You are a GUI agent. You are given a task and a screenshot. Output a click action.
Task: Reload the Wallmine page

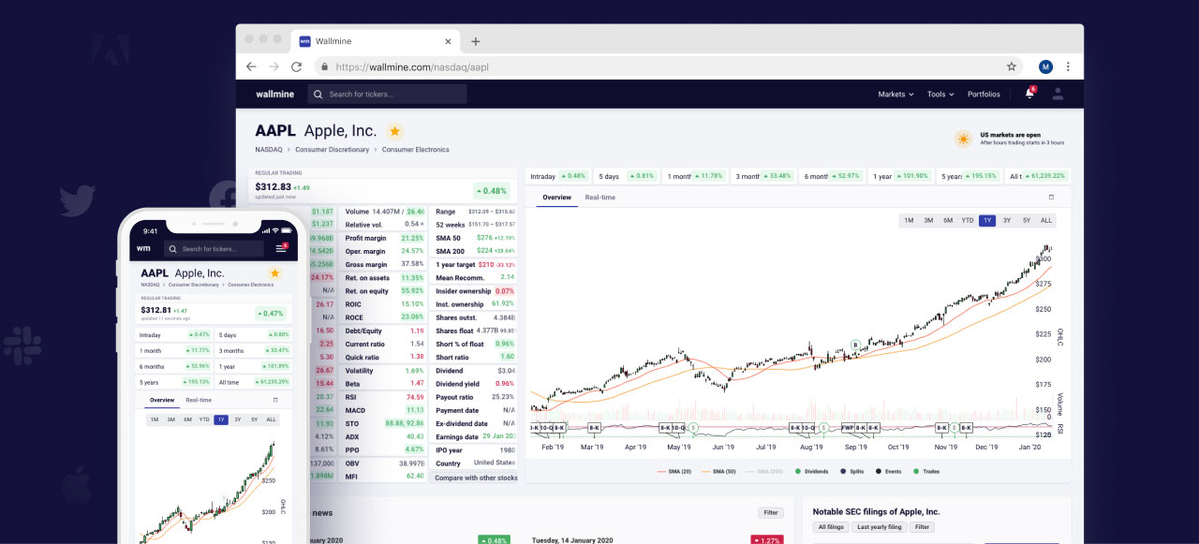point(297,66)
